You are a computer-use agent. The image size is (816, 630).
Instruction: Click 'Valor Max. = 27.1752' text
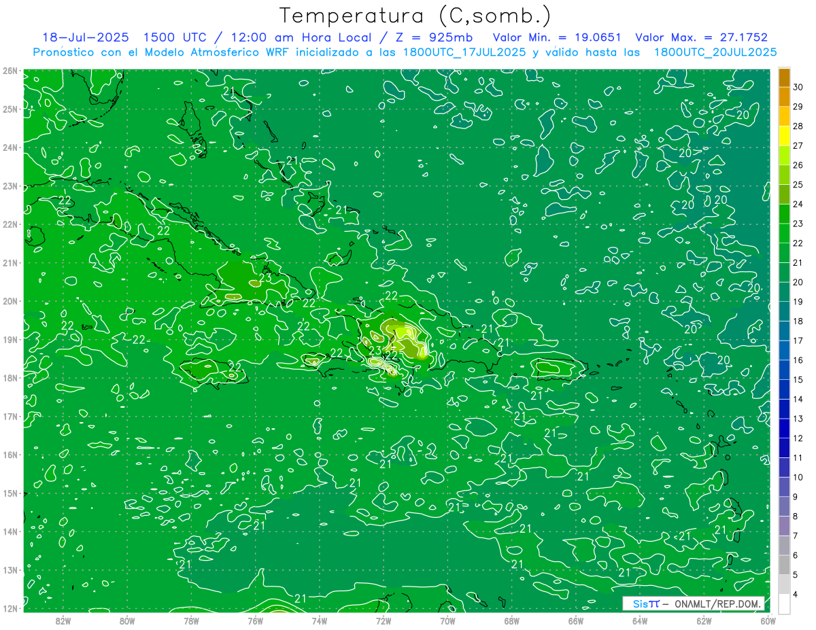[701, 38]
